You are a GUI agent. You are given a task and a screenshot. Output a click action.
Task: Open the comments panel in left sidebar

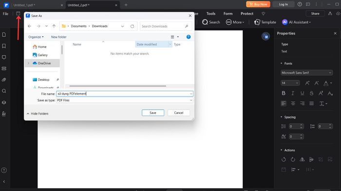(x=4, y=57)
